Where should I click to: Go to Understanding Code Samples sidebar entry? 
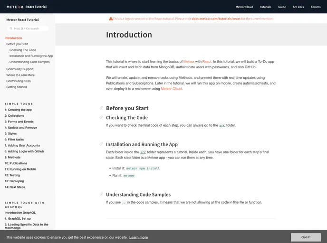(29, 62)
